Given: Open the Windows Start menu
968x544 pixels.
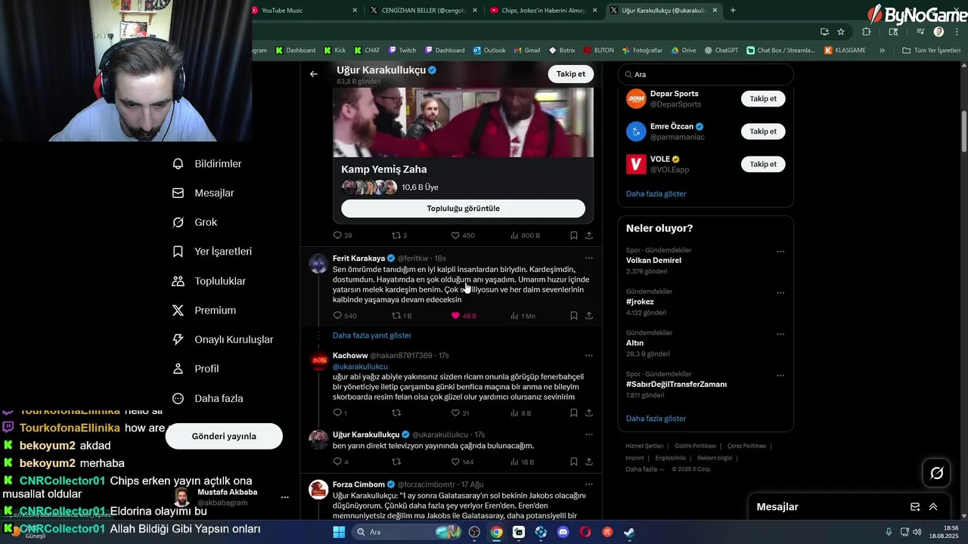Looking at the screenshot, I should 339,532.
